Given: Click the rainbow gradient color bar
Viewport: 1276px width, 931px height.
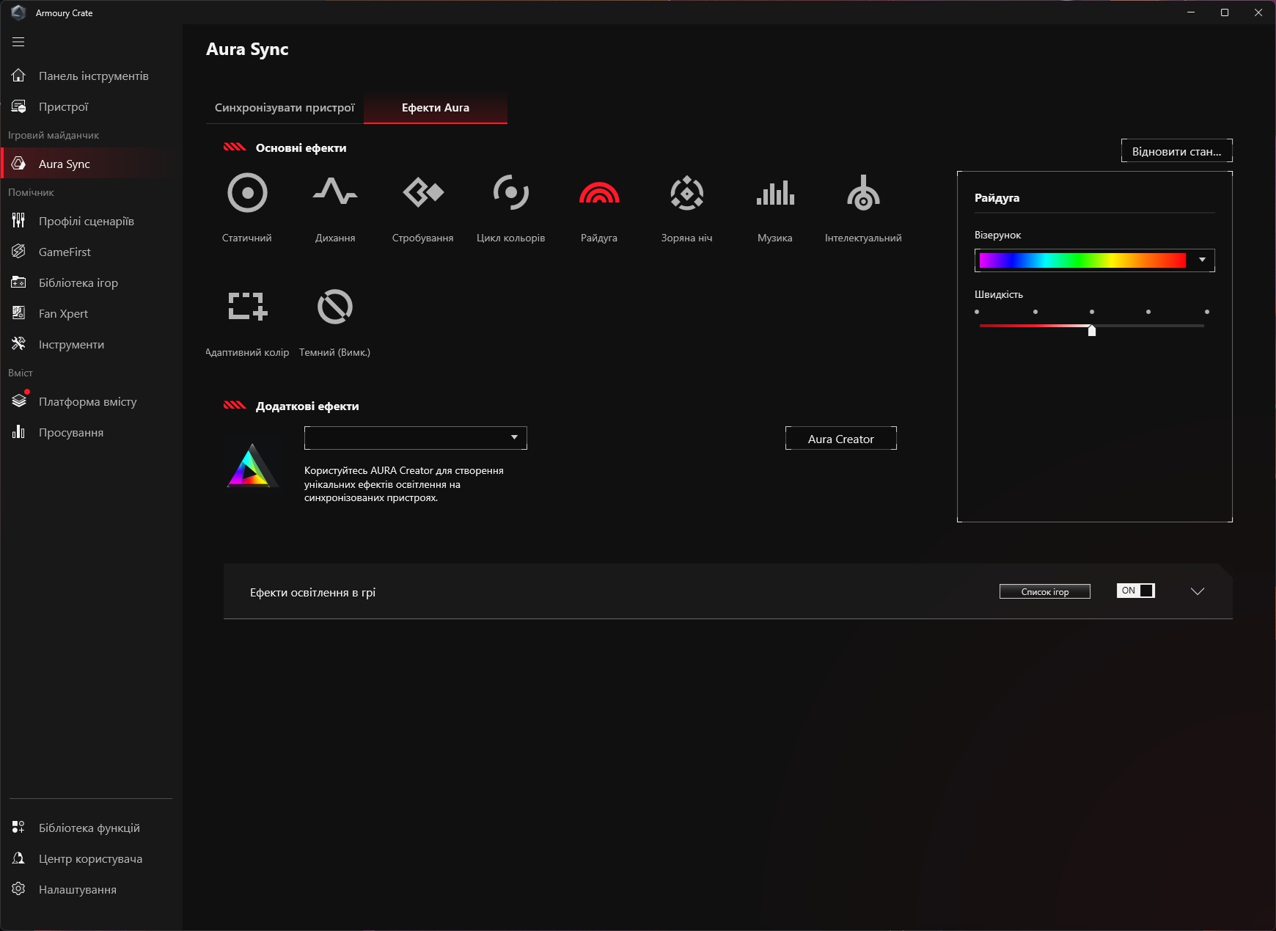Looking at the screenshot, I should pyautogui.click(x=1082, y=260).
